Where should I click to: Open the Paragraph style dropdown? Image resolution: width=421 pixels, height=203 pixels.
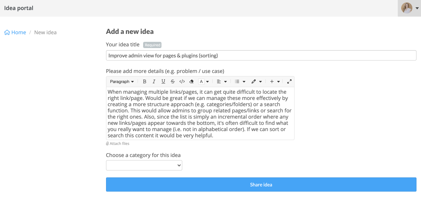click(x=122, y=82)
